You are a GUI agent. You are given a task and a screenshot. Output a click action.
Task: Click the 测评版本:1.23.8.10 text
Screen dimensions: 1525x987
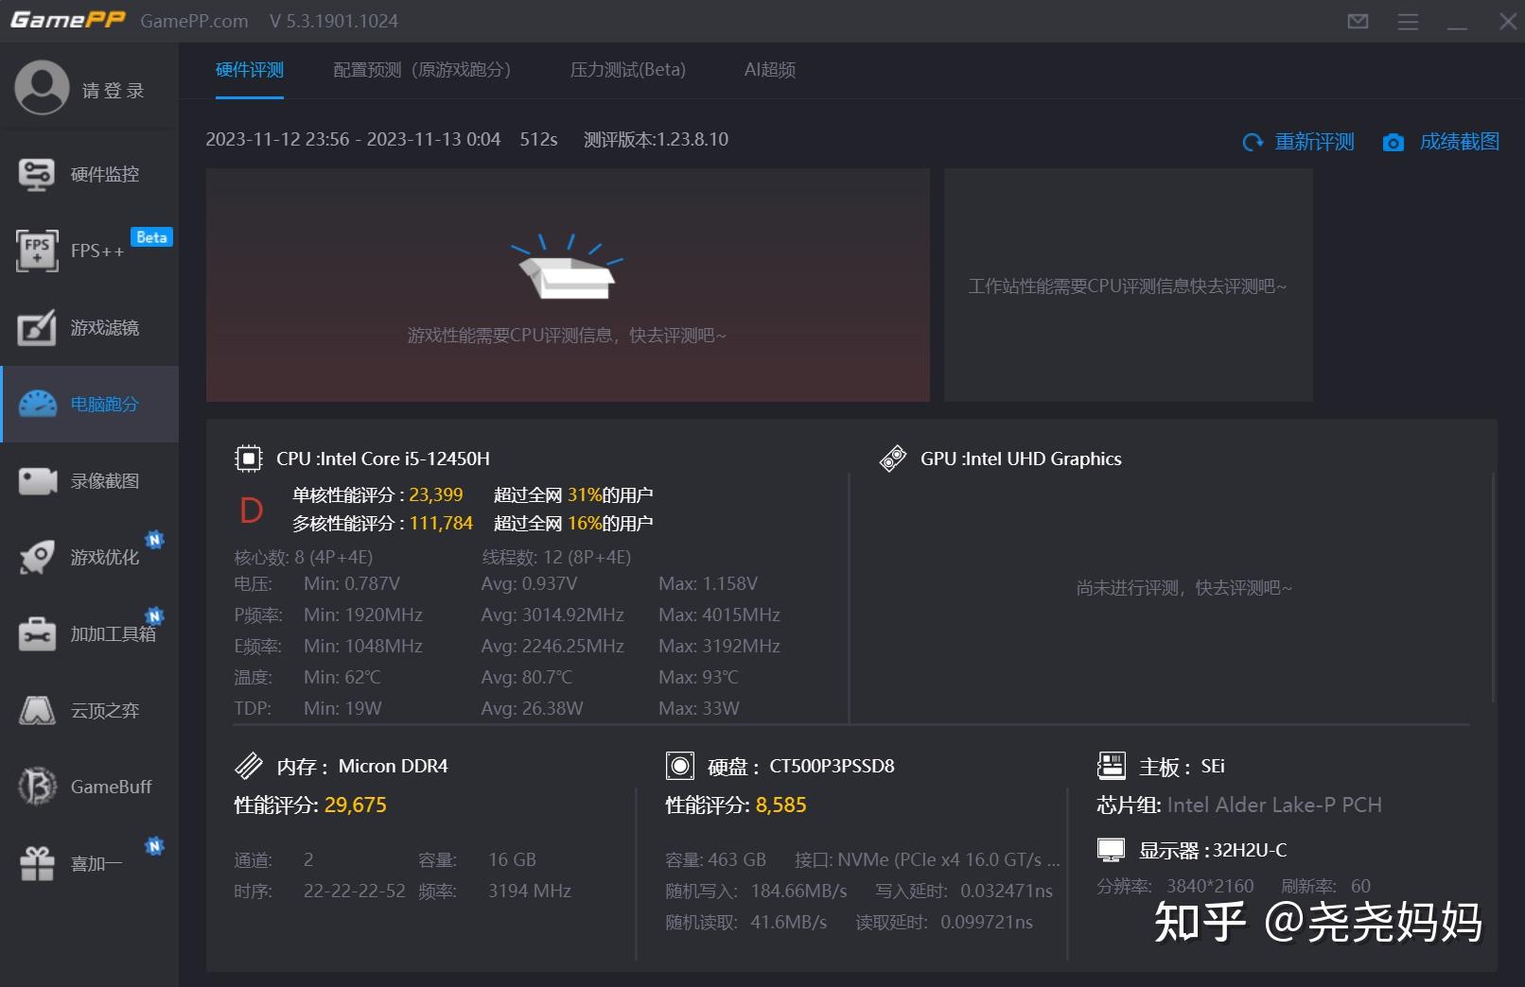[x=656, y=139]
